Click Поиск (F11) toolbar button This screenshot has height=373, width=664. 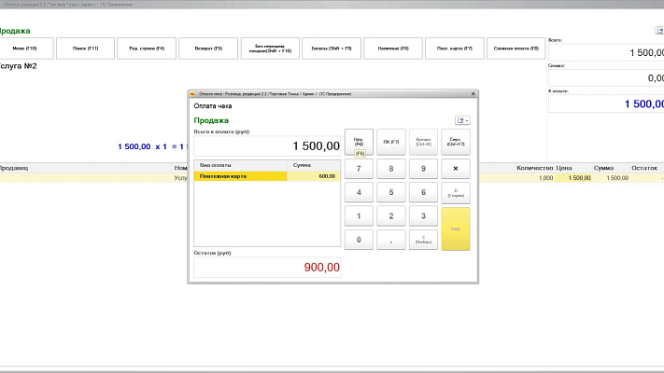point(87,48)
